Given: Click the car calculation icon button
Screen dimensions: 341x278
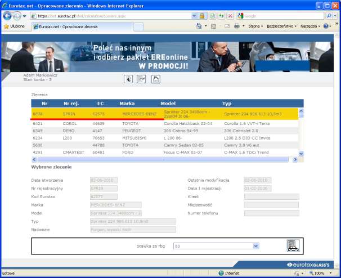Looking at the screenshot, I should pyautogui.click(x=293, y=246).
